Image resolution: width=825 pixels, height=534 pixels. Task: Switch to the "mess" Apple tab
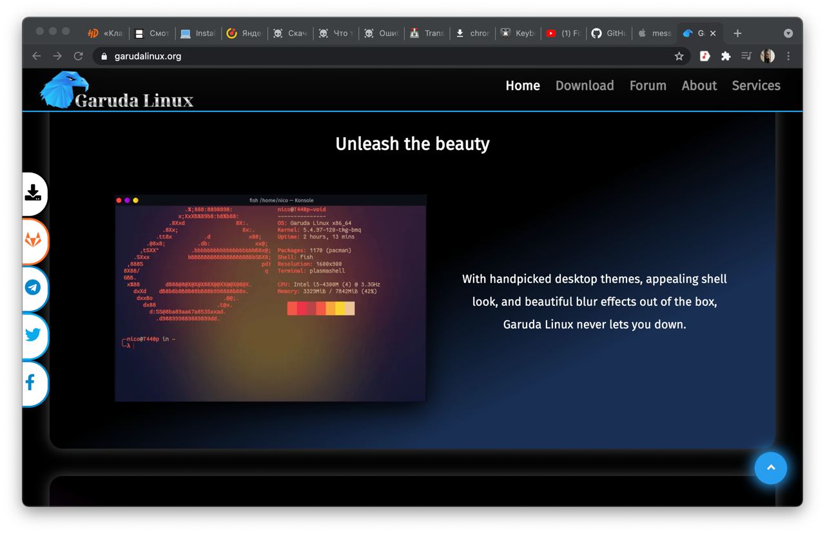click(x=655, y=33)
